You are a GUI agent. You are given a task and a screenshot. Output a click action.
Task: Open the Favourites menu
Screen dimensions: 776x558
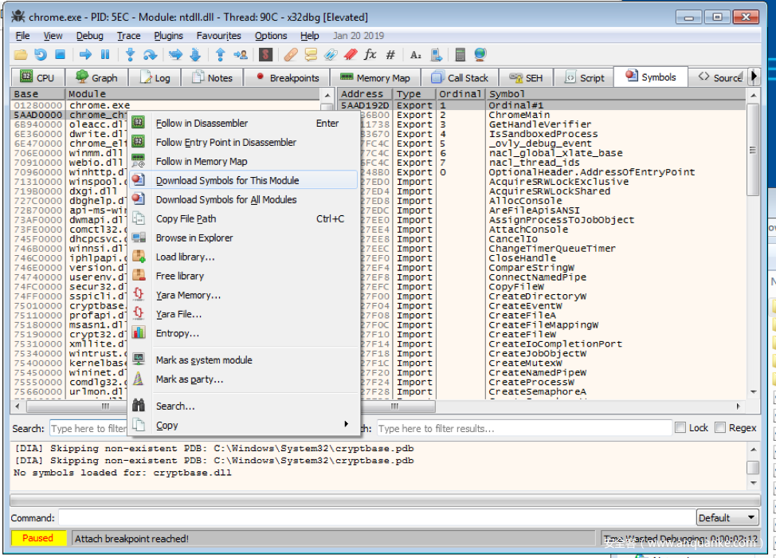(x=219, y=36)
